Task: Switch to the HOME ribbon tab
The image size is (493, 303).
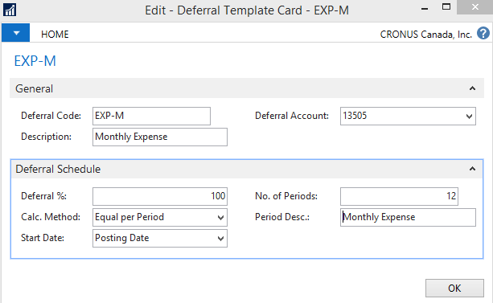Action: (55, 35)
